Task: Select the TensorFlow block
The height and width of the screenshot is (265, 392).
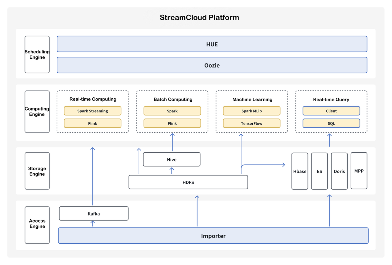Action: pyautogui.click(x=251, y=123)
